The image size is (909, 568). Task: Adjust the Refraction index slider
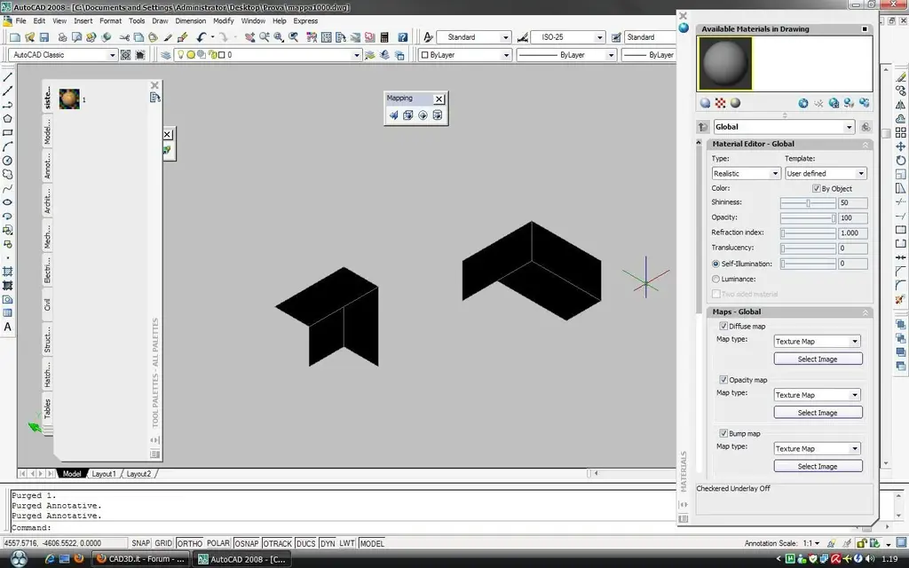click(x=808, y=233)
